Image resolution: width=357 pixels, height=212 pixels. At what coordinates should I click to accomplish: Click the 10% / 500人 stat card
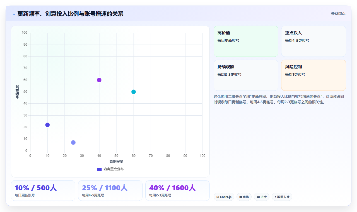pyautogui.click(x=43, y=191)
